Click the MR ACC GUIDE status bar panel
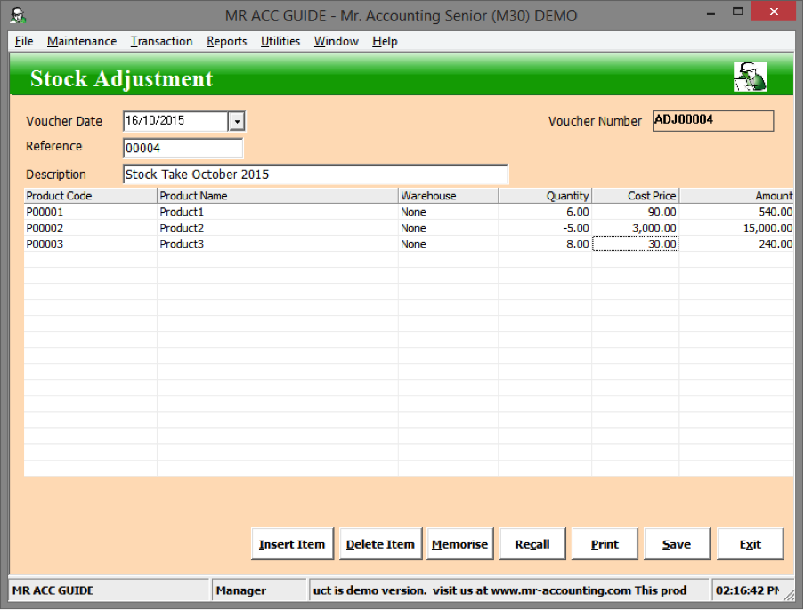The image size is (804, 610). point(110,590)
